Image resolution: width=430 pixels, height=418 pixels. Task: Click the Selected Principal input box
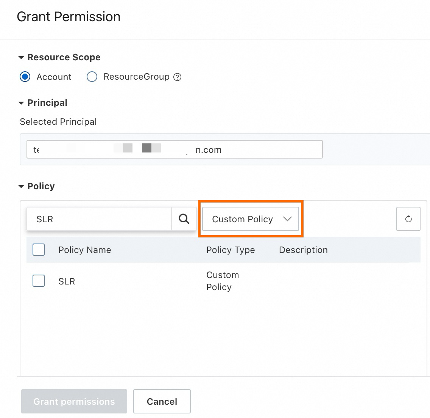[x=174, y=149]
